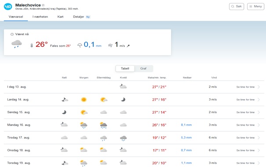Click the Malechovice location heading
The width and height of the screenshot is (266, 167).
pos(28,5)
